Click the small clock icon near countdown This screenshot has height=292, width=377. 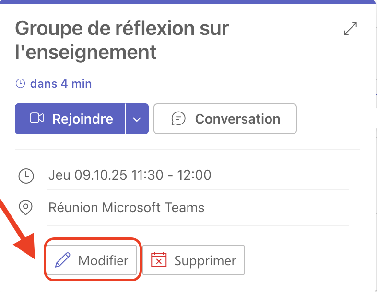20,84
